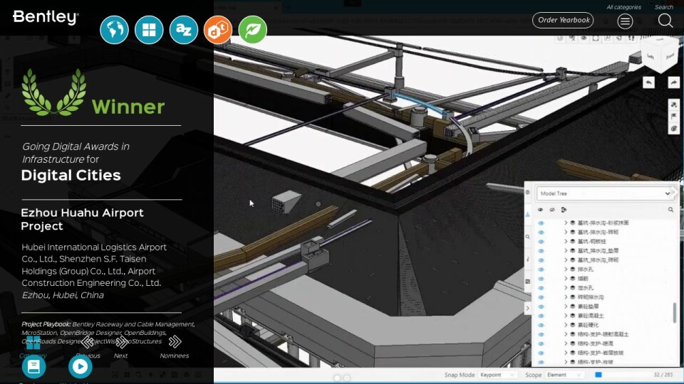Click the Search label
The height and width of the screenshot is (384, 684).
664,7
